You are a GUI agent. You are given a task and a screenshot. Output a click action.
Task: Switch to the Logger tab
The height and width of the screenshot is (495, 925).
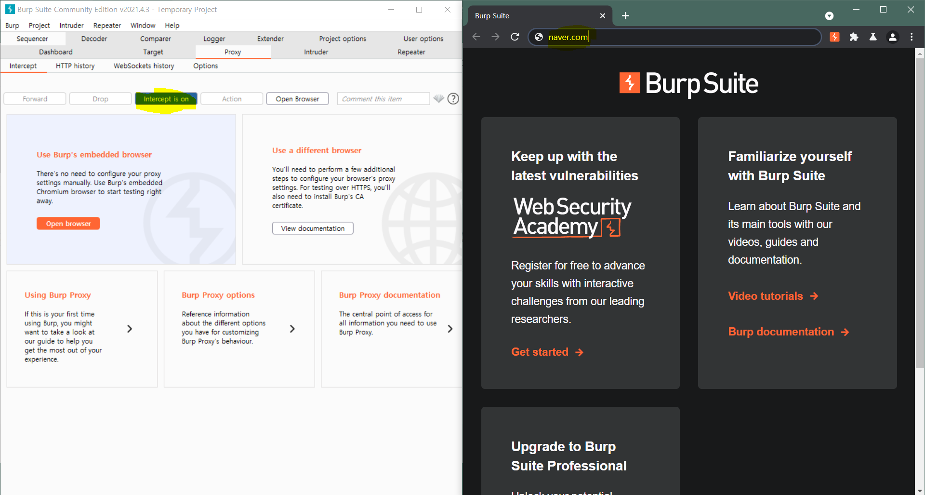tap(214, 39)
